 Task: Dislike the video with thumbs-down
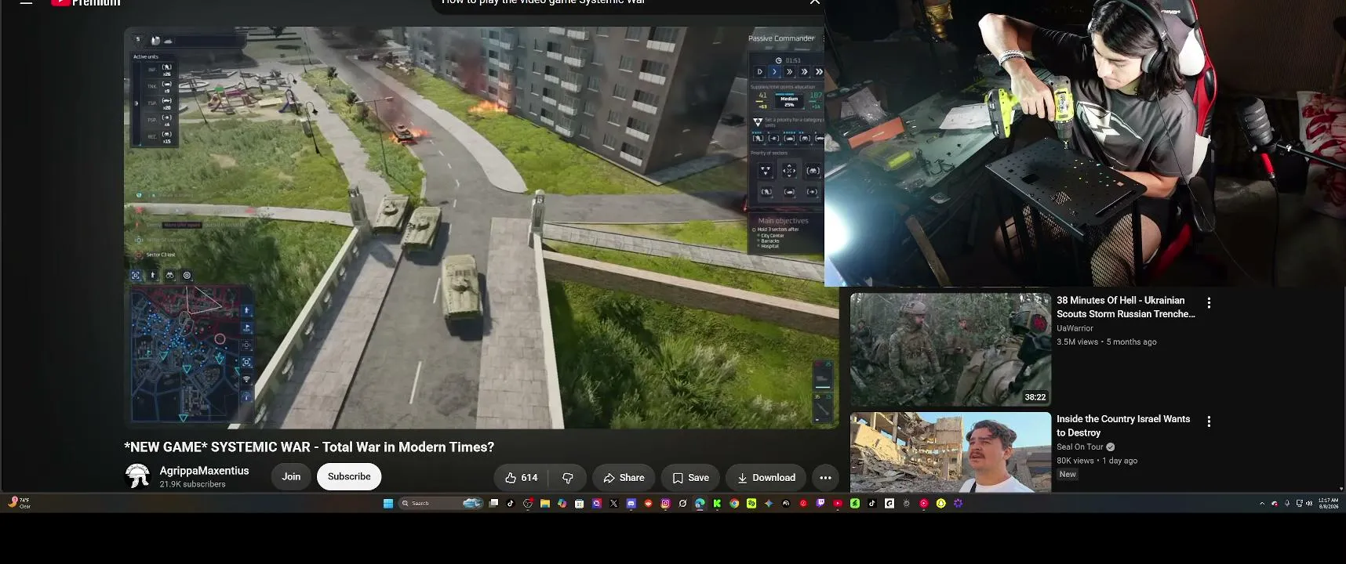click(x=568, y=478)
